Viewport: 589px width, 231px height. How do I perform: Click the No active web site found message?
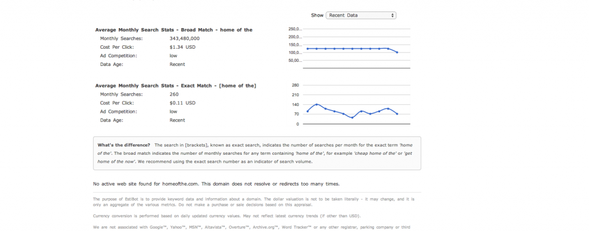(216, 184)
